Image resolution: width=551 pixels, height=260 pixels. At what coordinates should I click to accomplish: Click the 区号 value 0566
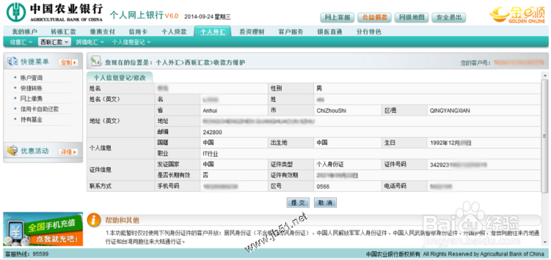click(x=323, y=186)
